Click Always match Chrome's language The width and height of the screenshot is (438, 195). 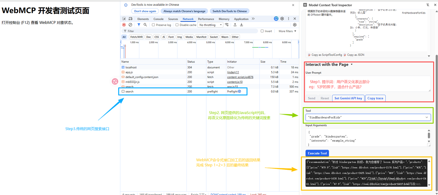[x=184, y=11]
